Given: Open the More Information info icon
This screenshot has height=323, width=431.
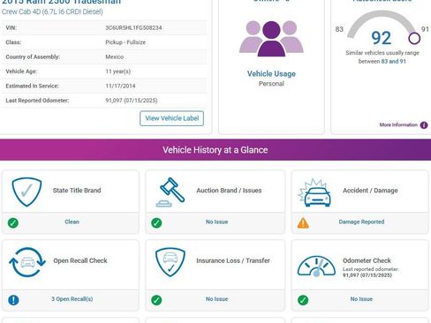Looking at the screenshot, I should 424,125.
